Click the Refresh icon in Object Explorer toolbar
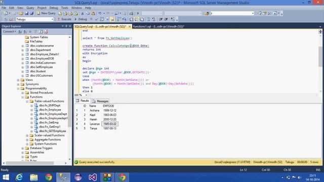The height and width of the screenshot is (182, 324). click(40, 31)
